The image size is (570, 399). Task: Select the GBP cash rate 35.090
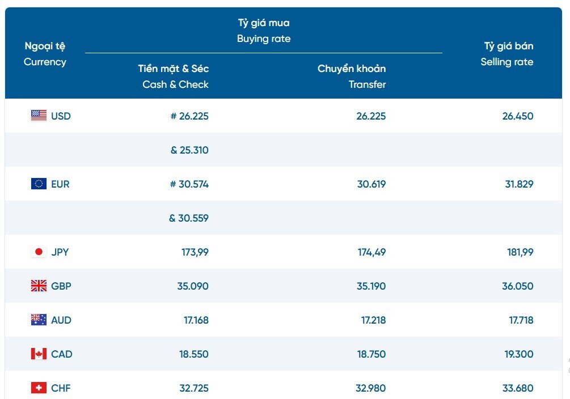[x=193, y=286]
